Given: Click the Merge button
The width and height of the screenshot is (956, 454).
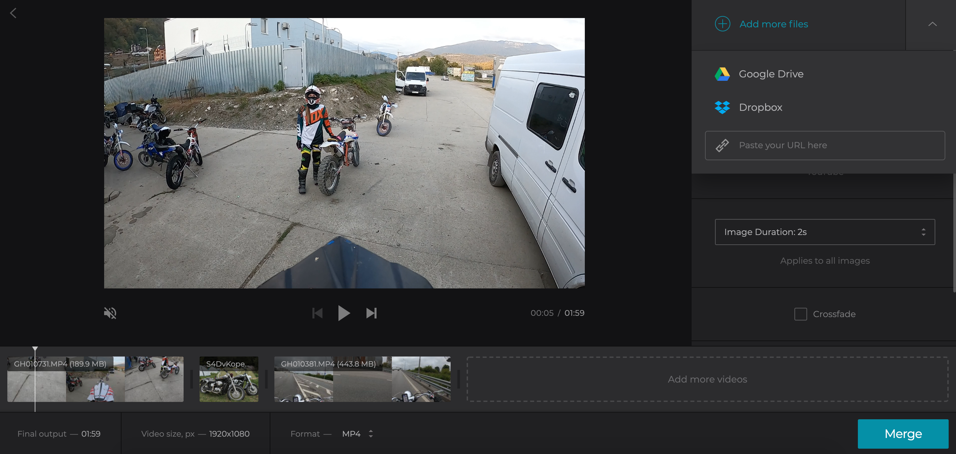Looking at the screenshot, I should click(903, 433).
